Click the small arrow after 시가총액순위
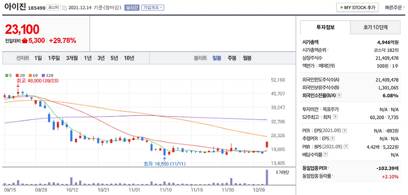 pyautogui.click(x=328, y=49)
